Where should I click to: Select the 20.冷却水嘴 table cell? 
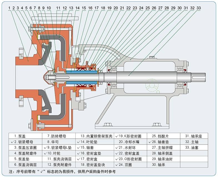[x=130, y=142]
